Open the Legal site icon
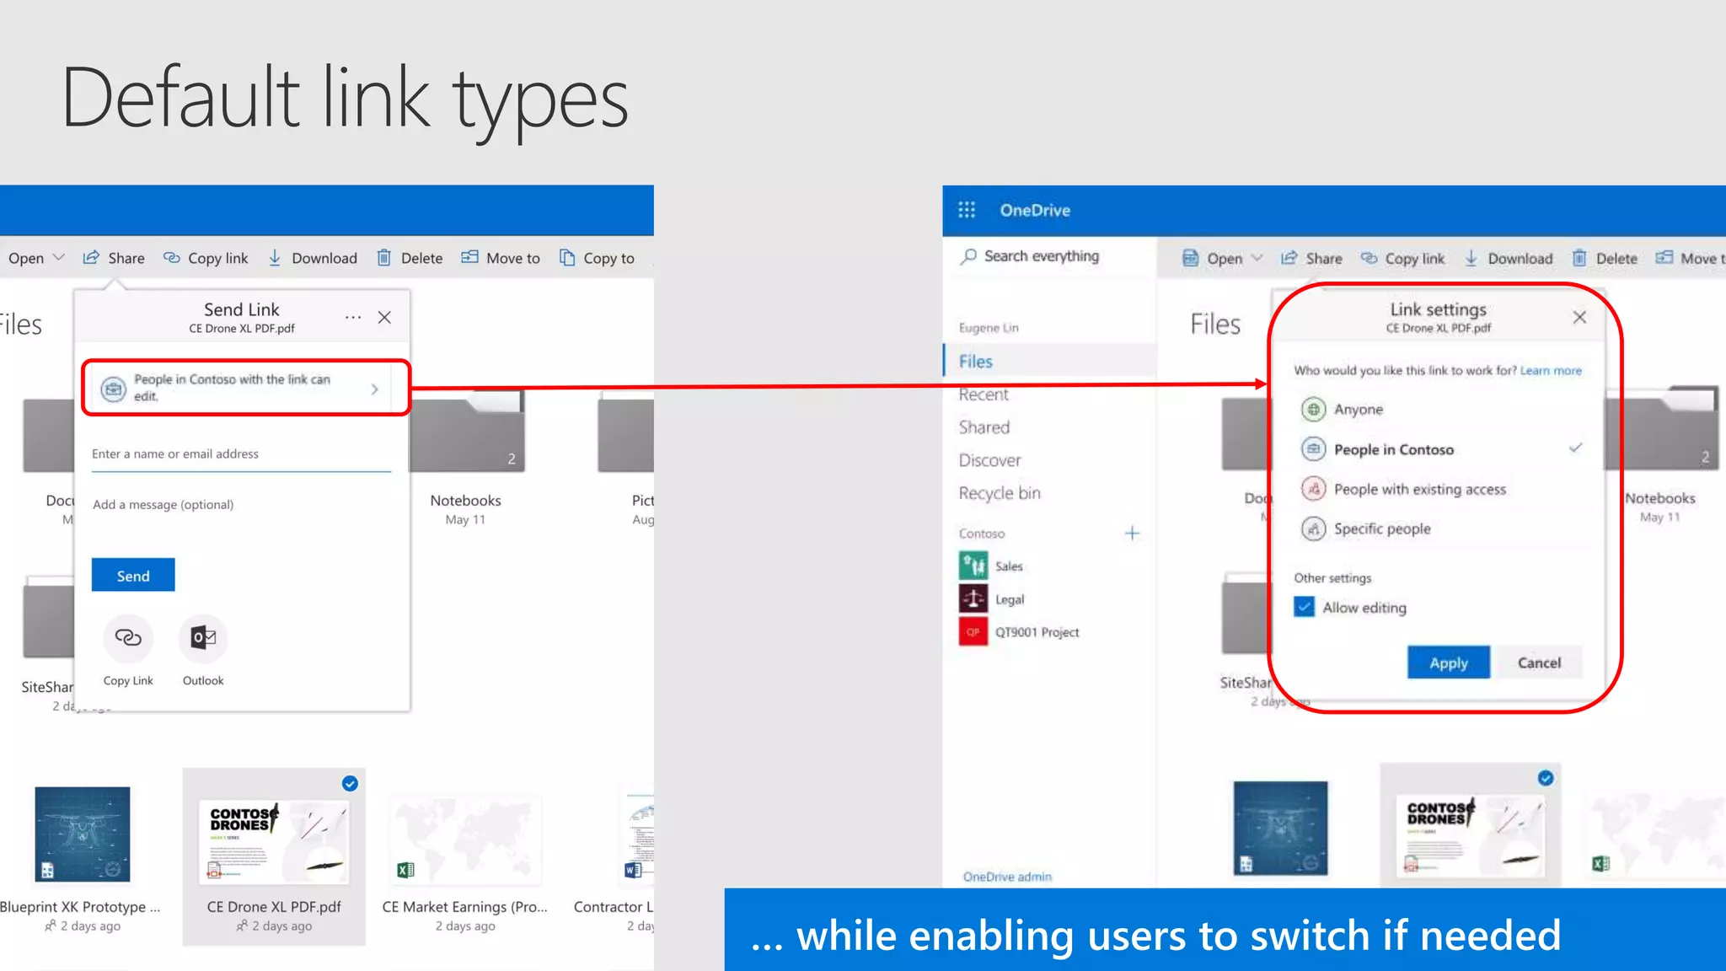1726x971 pixels. pos(973,598)
